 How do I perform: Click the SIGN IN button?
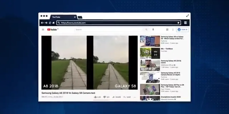click(x=182, y=30)
